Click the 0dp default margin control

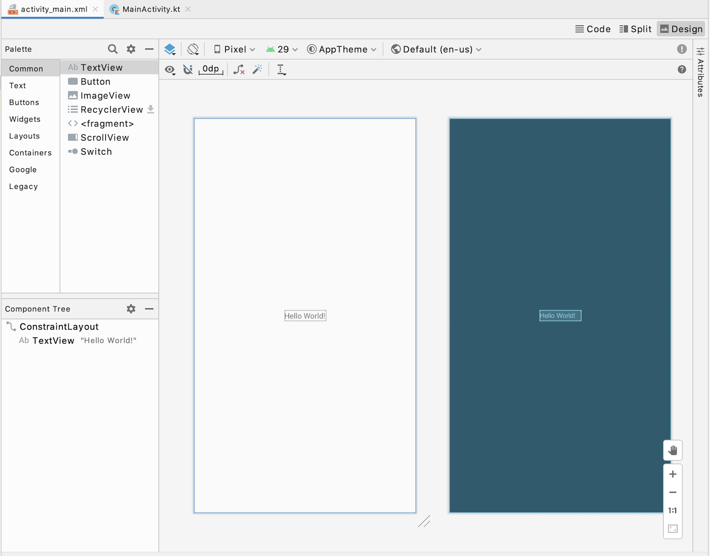pos(210,69)
